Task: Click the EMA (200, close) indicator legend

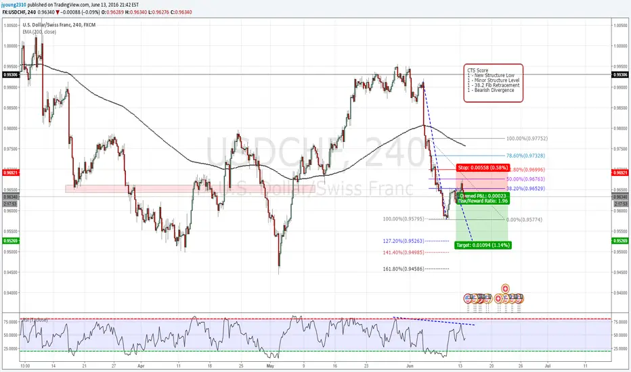Action: click(39, 32)
